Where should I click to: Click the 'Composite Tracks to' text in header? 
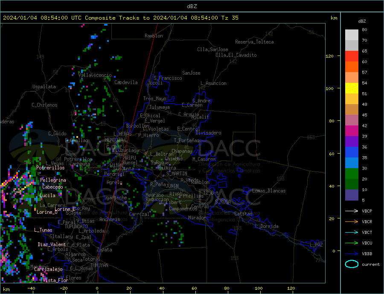117,18
